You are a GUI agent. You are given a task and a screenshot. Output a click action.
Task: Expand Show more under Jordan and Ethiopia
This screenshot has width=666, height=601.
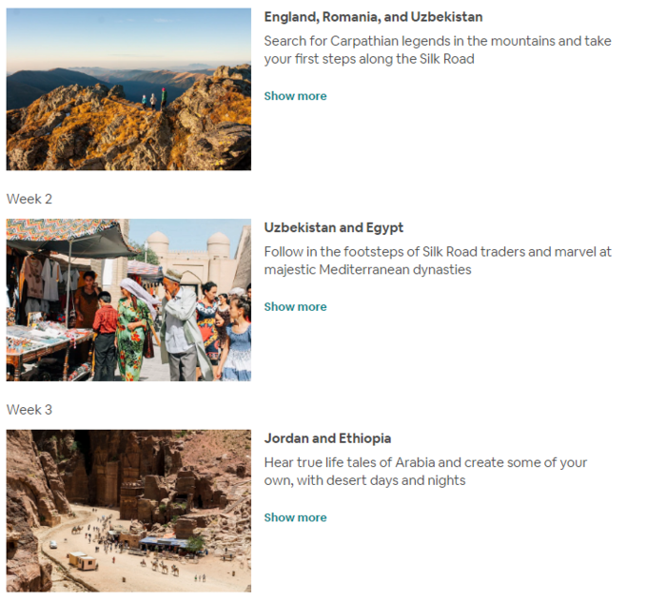[x=295, y=517]
